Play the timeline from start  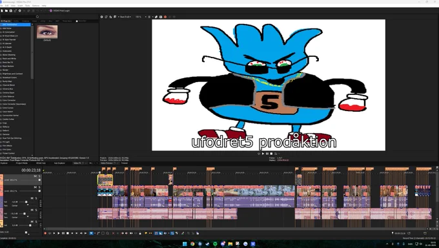point(54,233)
